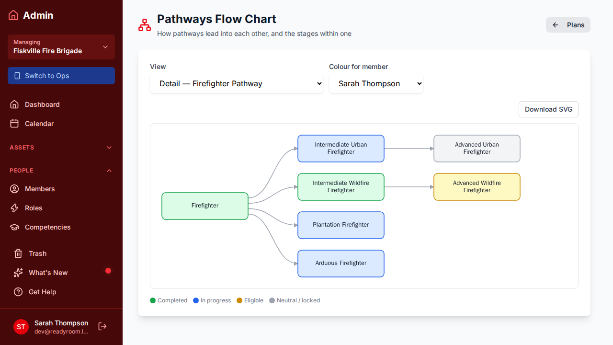Collapse the ASSETS section chevron
This screenshot has width=613, height=345.
pos(109,148)
